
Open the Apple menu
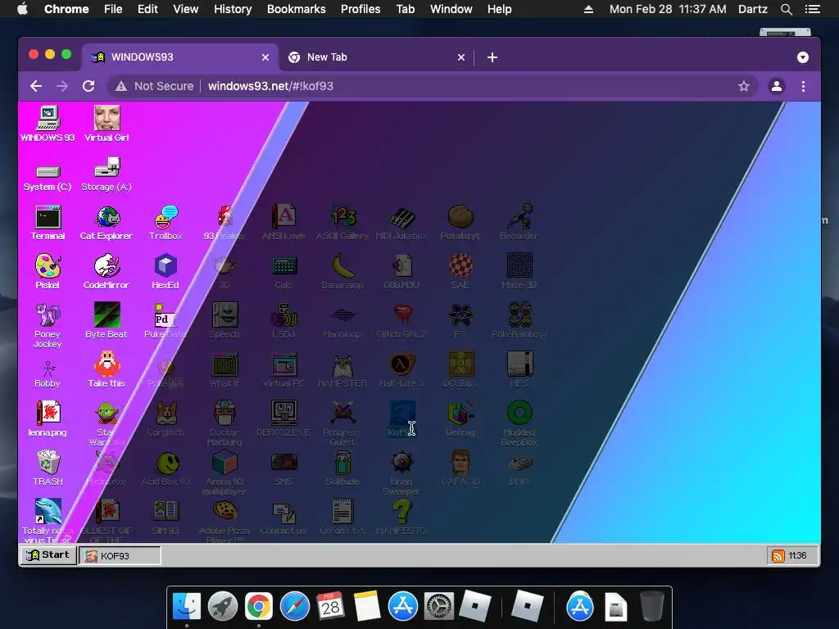[22, 8]
